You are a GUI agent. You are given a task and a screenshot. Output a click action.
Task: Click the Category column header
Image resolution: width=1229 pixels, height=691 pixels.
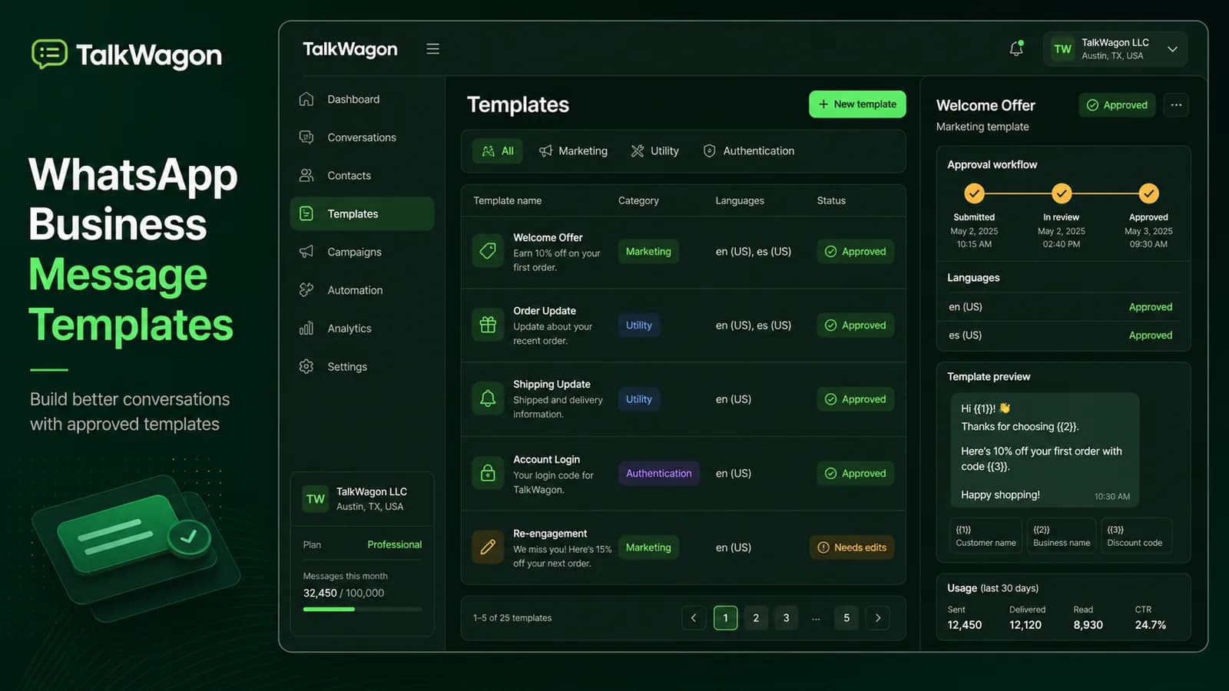[x=638, y=201]
